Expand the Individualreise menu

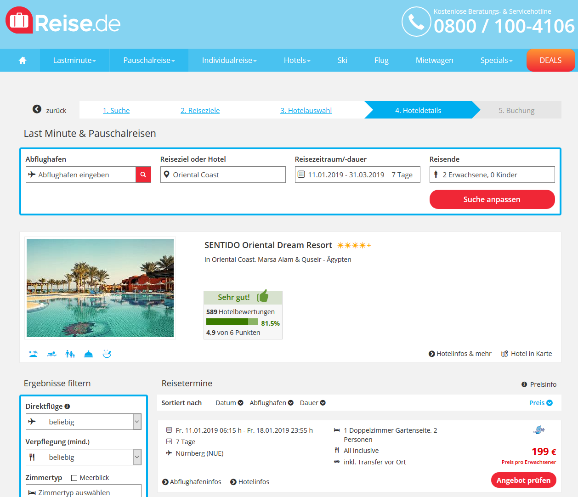(x=229, y=60)
